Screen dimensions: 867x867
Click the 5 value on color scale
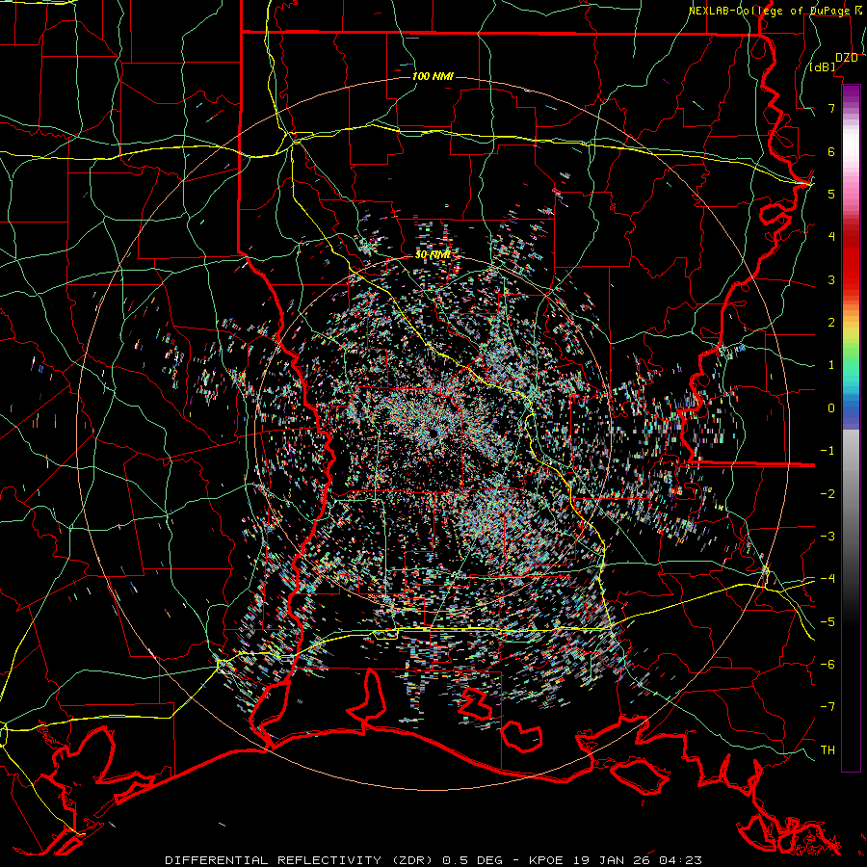(831, 194)
